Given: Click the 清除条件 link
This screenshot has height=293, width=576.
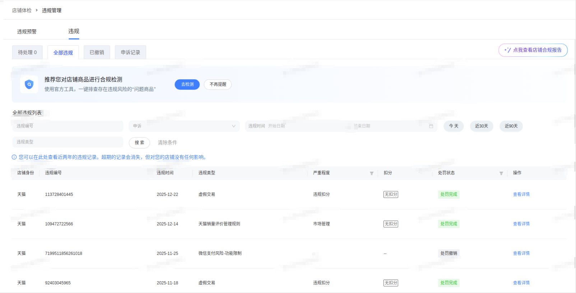Looking at the screenshot, I should click(x=167, y=143).
